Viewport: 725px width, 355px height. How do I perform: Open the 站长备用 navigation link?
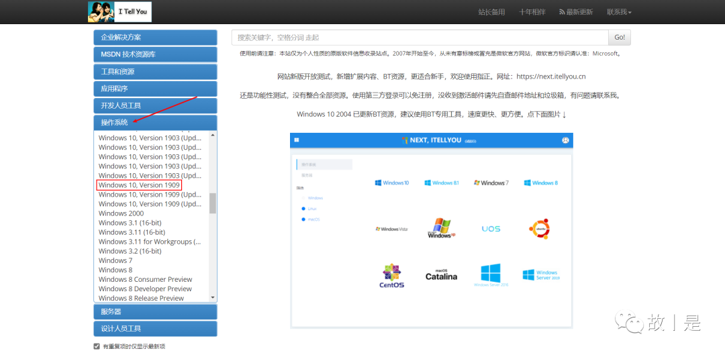pos(491,12)
